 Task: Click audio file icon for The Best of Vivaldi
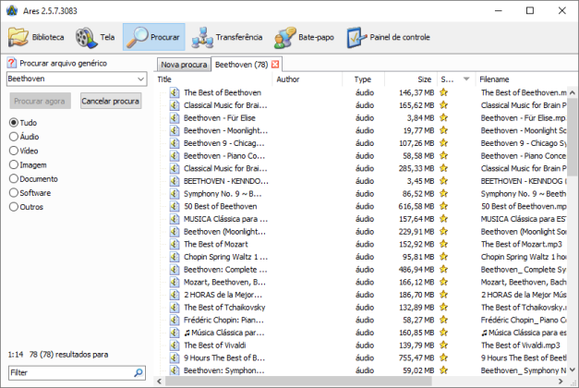[175, 346]
